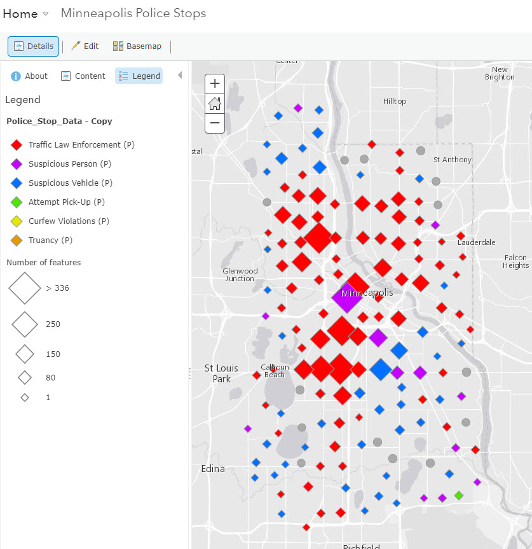Click the Suspicious Person purple legend symbol
The width and height of the screenshot is (532, 549).
pyautogui.click(x=17, y=164)
